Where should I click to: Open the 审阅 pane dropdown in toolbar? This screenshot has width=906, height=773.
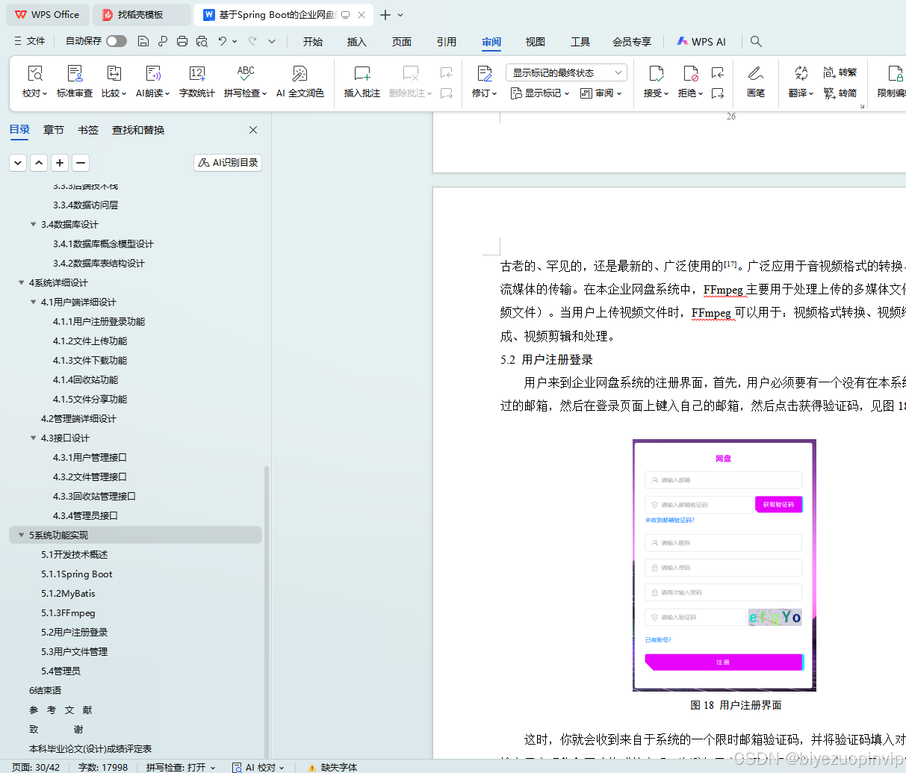601,93
